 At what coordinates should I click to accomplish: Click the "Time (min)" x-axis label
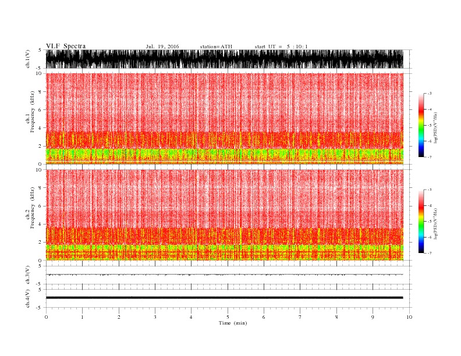tap(233, 323)
